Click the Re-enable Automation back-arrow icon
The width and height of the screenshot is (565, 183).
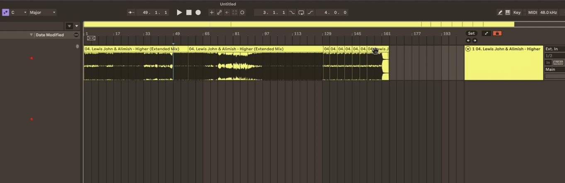coord(227,12)
